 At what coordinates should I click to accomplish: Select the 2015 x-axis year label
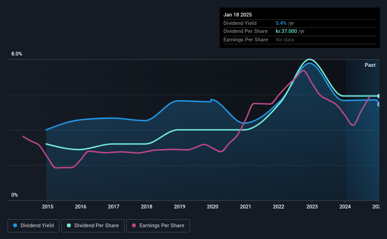coord(48,207)
